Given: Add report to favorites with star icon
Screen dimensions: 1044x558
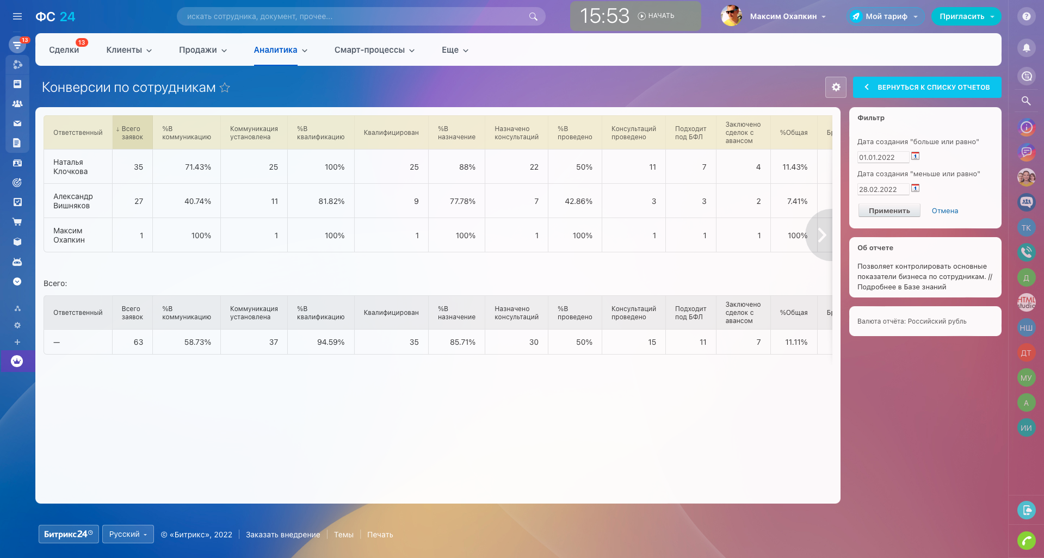Looking at the screenshot, I should point(225,88).
